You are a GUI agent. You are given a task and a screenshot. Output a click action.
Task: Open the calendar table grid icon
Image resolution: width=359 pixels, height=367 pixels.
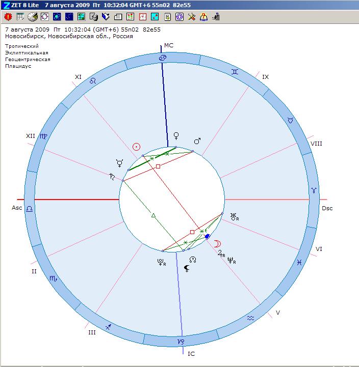pyautogui.click(x=20, y=17)
